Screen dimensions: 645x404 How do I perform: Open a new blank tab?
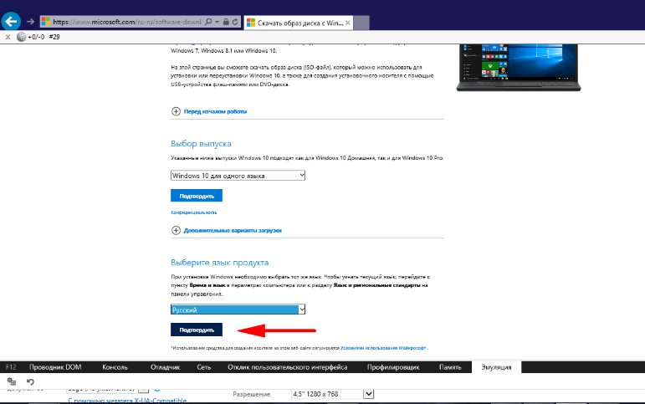[361, 23]
